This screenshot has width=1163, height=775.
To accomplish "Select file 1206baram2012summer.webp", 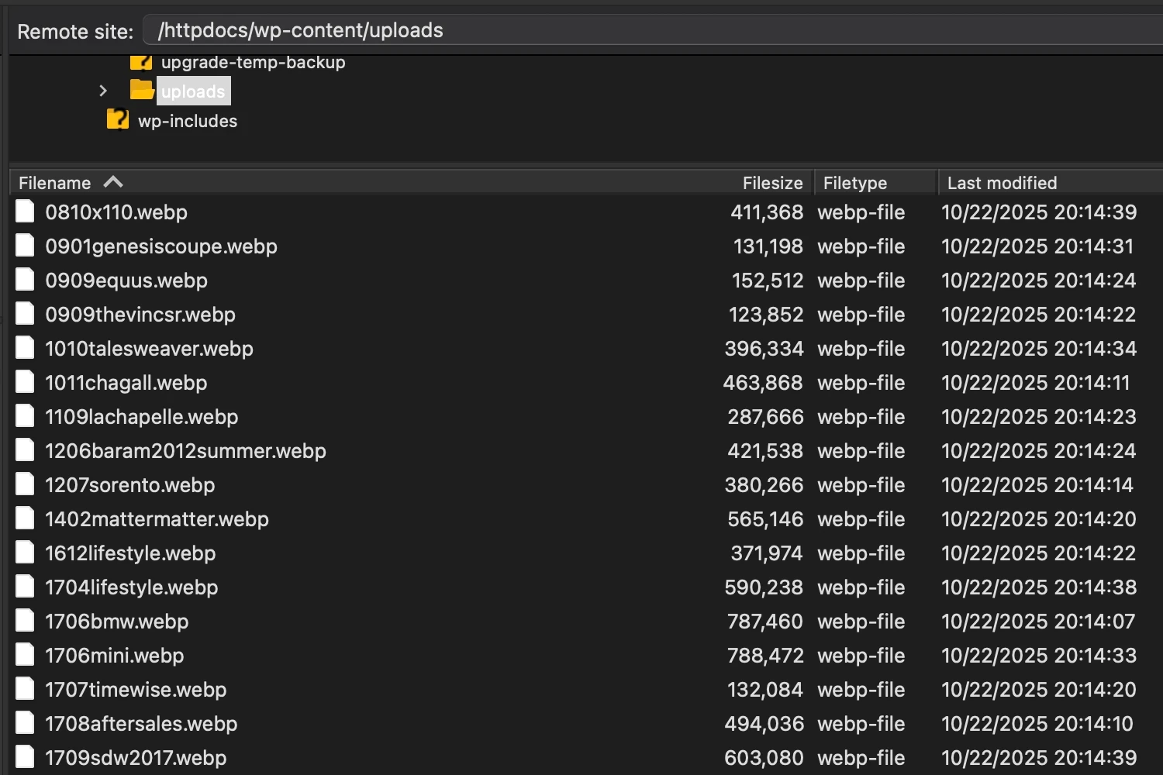I will tap(185, 451).
